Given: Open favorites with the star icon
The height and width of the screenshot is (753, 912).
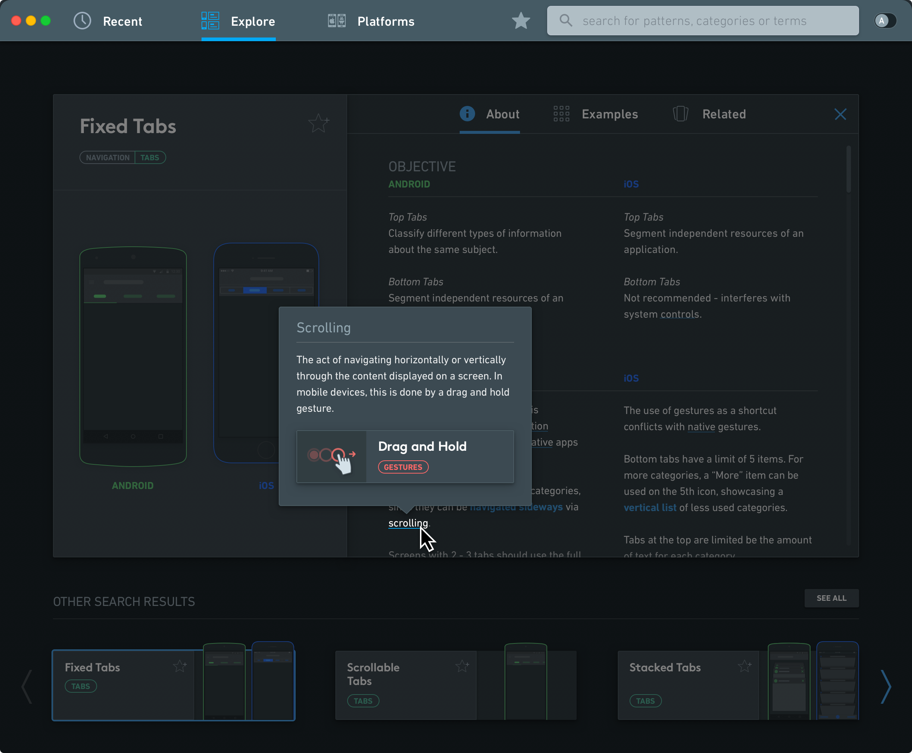Looking at the screenshot, I should [521, 21].
